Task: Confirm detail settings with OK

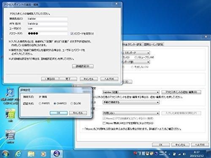Action: tap(59, 113)
